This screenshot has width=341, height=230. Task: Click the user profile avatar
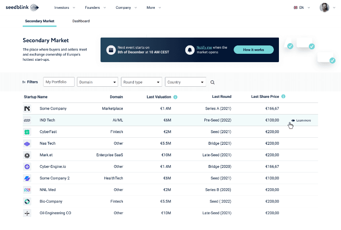(x=324, y=7)
